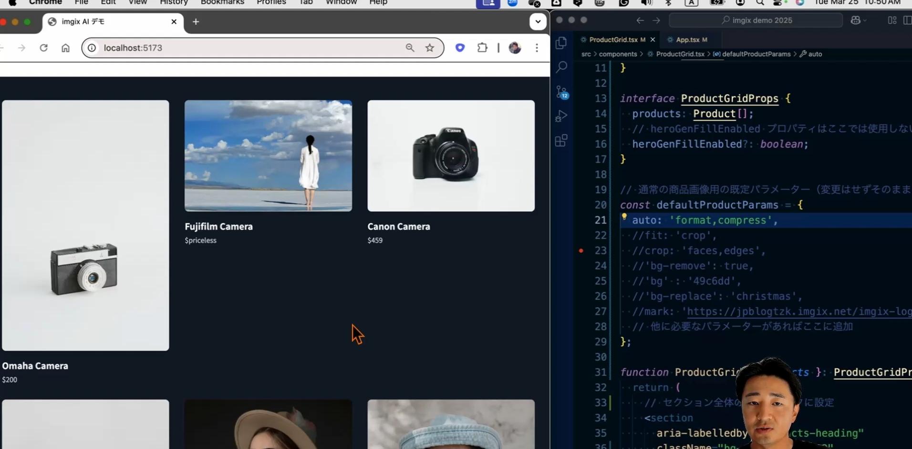912x449 pixels.
Task: Open VS Code Extensions view
Action: [x=561, y=141]
